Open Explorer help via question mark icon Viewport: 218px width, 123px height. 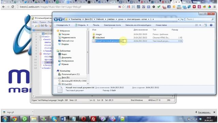coord(211,25)
